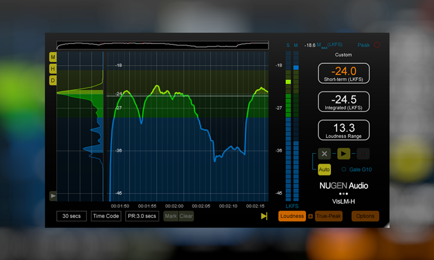Open the Time Code display mode selector

pyautogui.click(x=106, y=216)
